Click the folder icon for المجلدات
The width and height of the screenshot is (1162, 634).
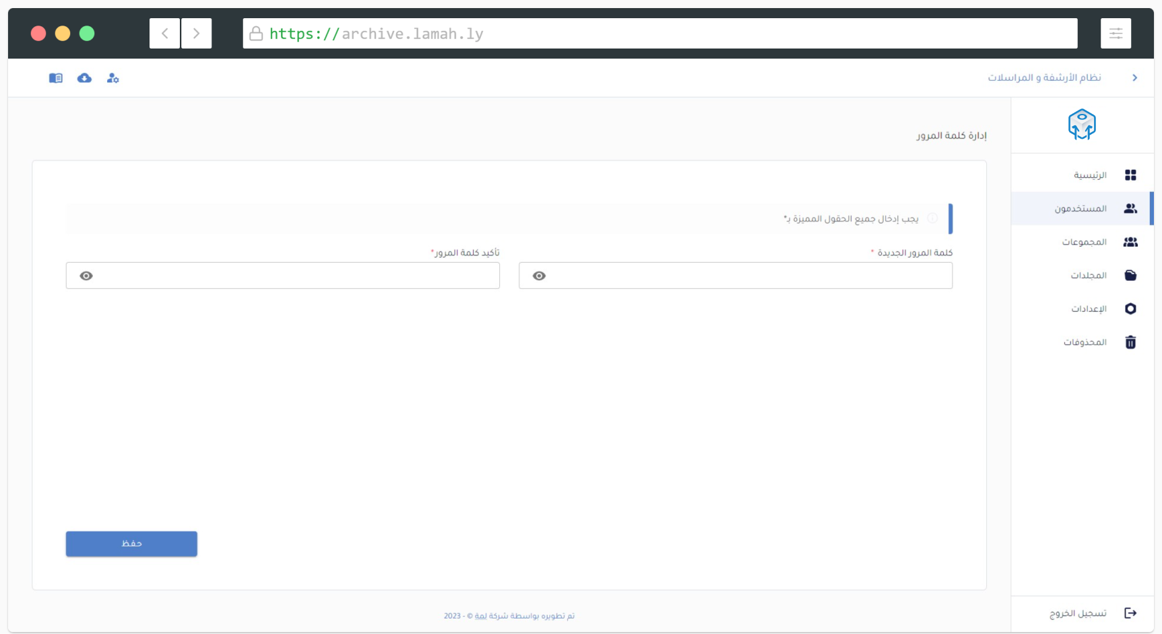coord(1130,276)
